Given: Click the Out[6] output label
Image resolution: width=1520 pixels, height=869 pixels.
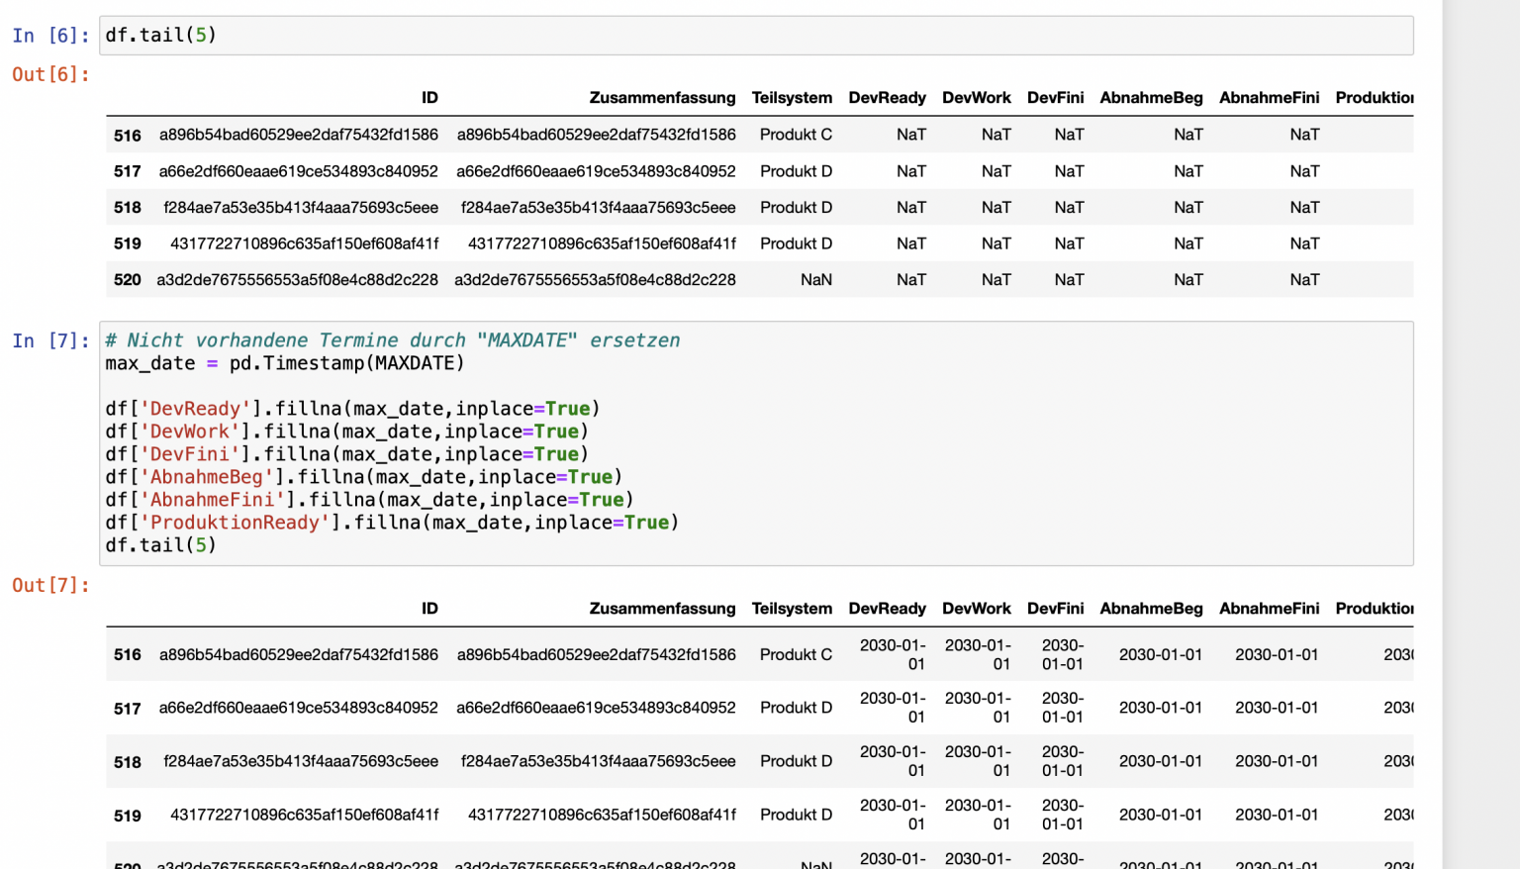Looking at the screenshot, I should [x=49, y=73].
